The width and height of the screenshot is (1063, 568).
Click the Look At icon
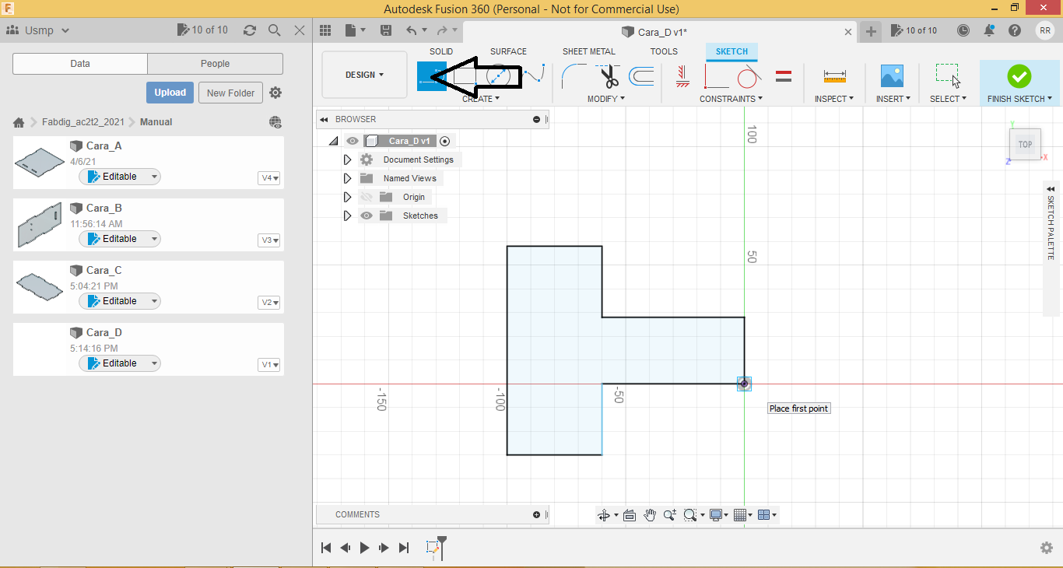pos(630,515)
